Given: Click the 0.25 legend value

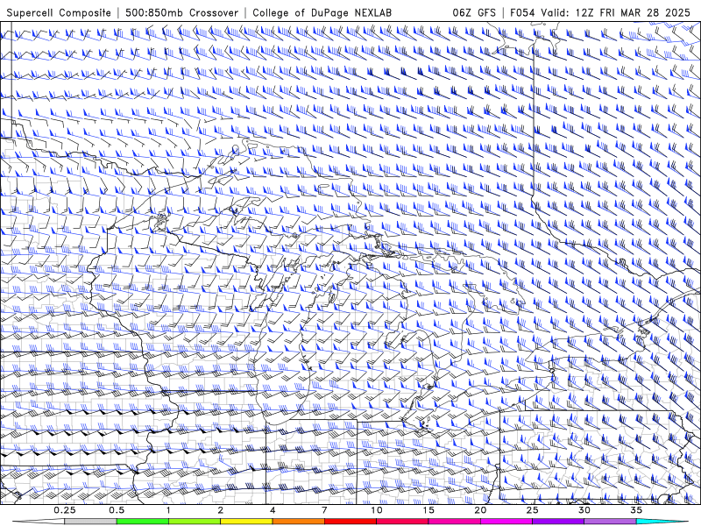Looking at the screenshot, I should click(x=65, y=510).
